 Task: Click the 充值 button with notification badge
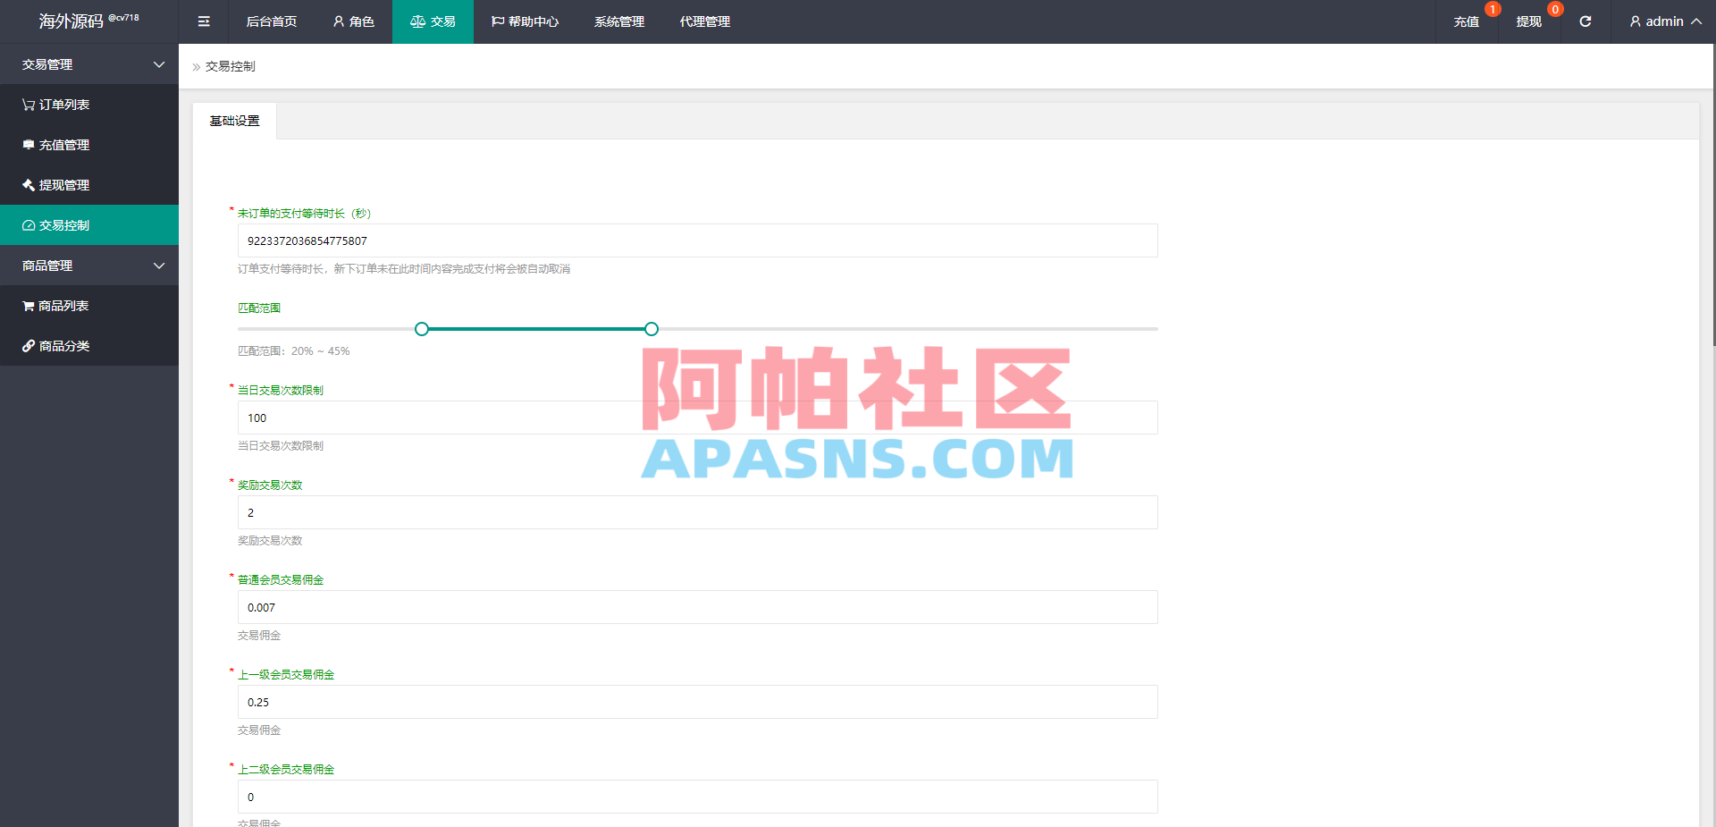(x=1466, y=21)
